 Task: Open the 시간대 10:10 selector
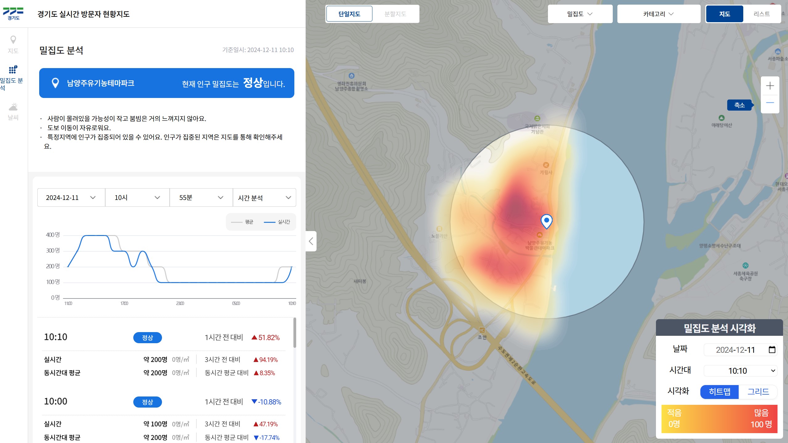[740, 371]
